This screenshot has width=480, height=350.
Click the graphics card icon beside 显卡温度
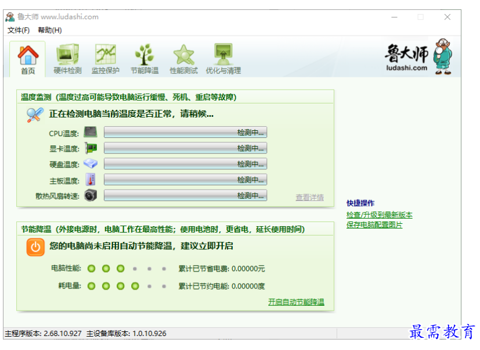click(91, 148)
